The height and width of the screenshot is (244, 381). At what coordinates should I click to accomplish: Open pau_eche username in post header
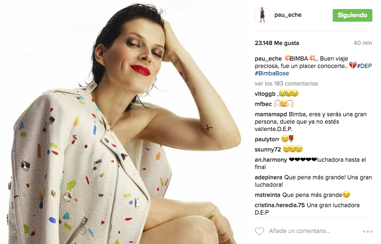pos(288,15)
